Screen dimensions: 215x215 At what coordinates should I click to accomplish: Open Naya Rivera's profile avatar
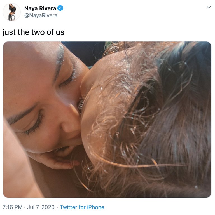click(x=11, y=12)
